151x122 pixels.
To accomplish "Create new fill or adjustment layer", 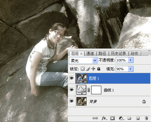I will point(121,118).
